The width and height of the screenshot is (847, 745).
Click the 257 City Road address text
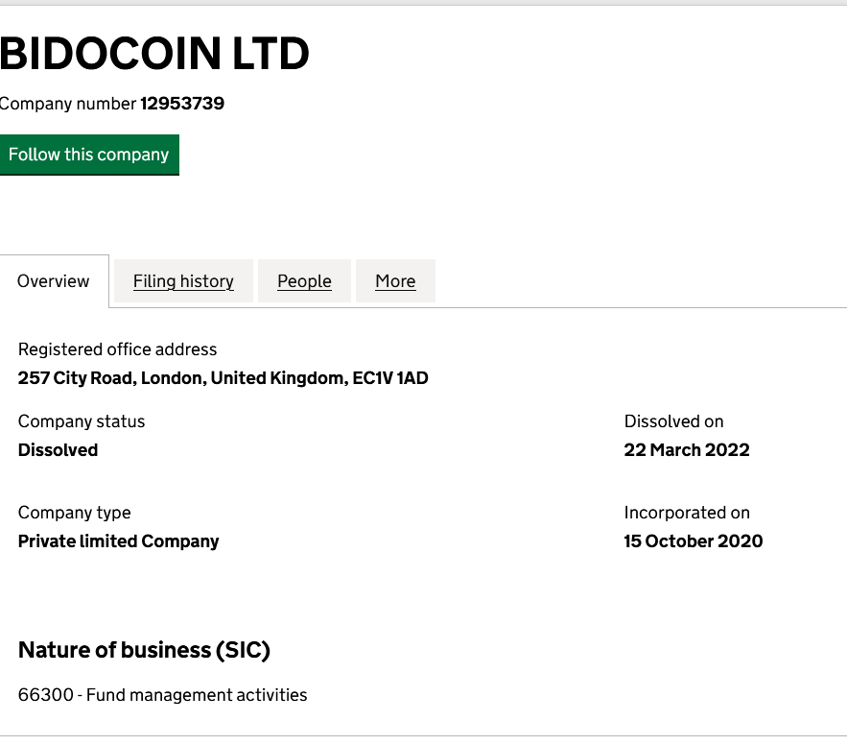point(223,378)
